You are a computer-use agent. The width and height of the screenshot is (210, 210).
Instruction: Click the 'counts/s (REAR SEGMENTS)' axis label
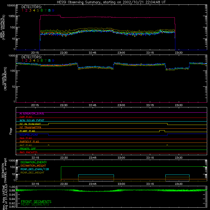click(4, 79)
